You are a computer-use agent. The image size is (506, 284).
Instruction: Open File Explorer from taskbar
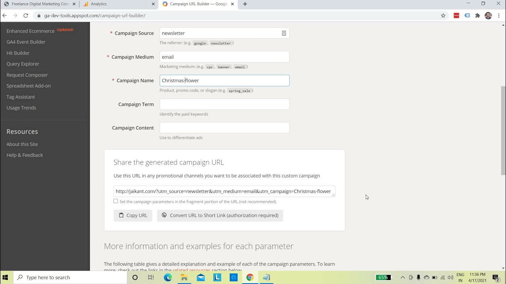point(184,277)
